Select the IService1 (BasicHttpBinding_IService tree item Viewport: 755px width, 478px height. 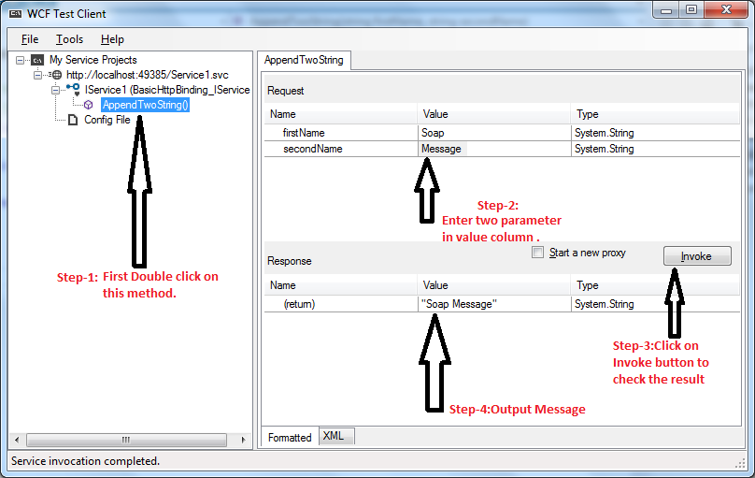(x=167, y=90)
